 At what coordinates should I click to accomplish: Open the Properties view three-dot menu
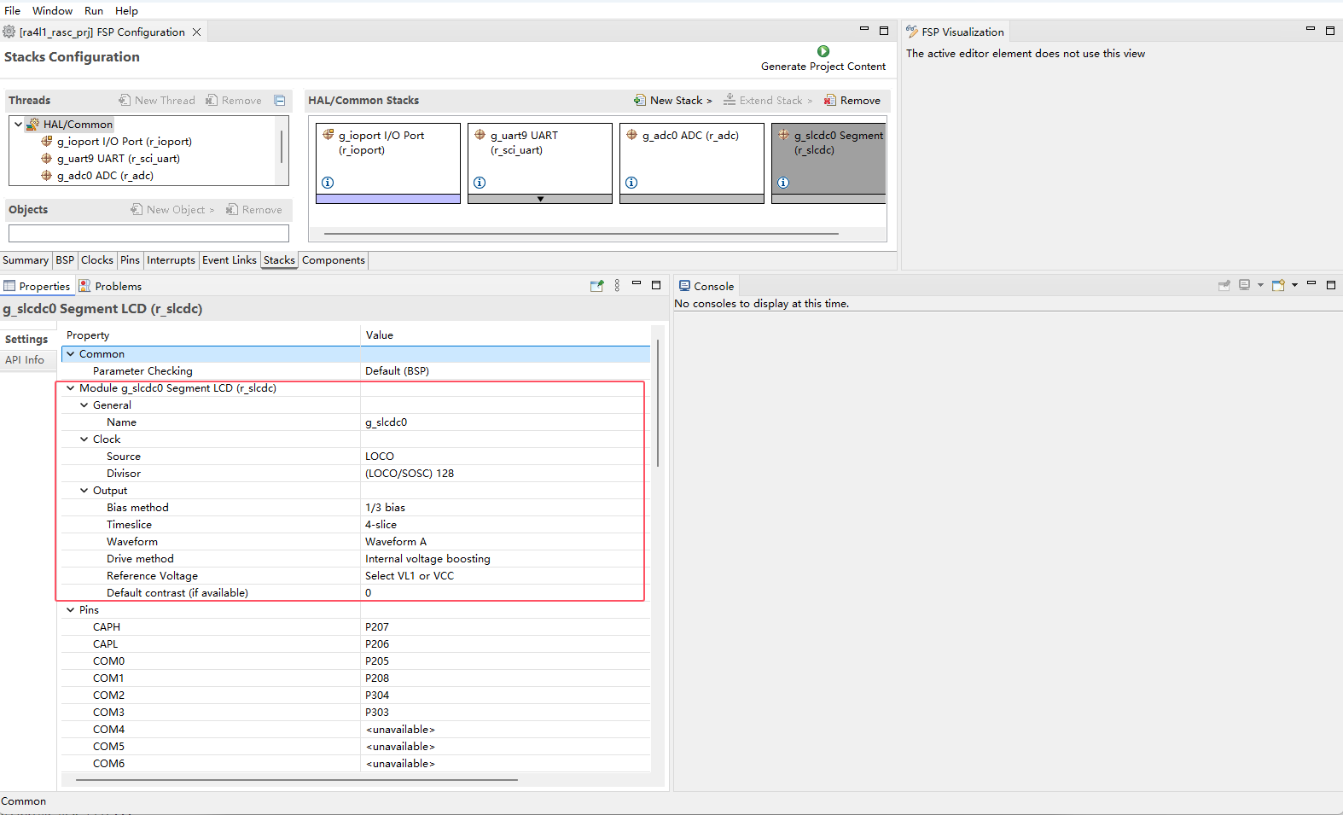pyautogui.click(x=617, y=286)
